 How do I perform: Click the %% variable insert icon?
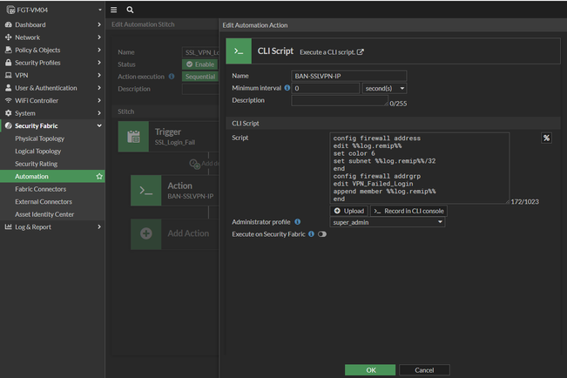(x=546, y=138)
